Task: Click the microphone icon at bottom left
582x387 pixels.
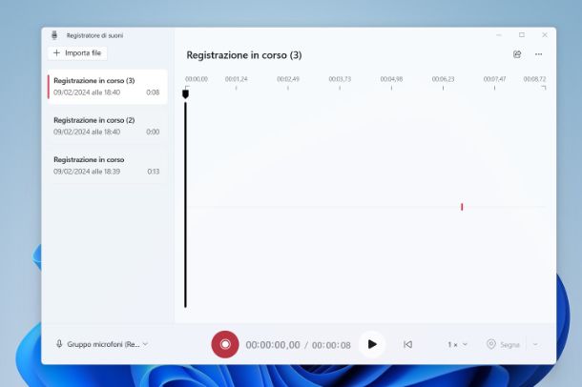Action: [x=59, y=344]
